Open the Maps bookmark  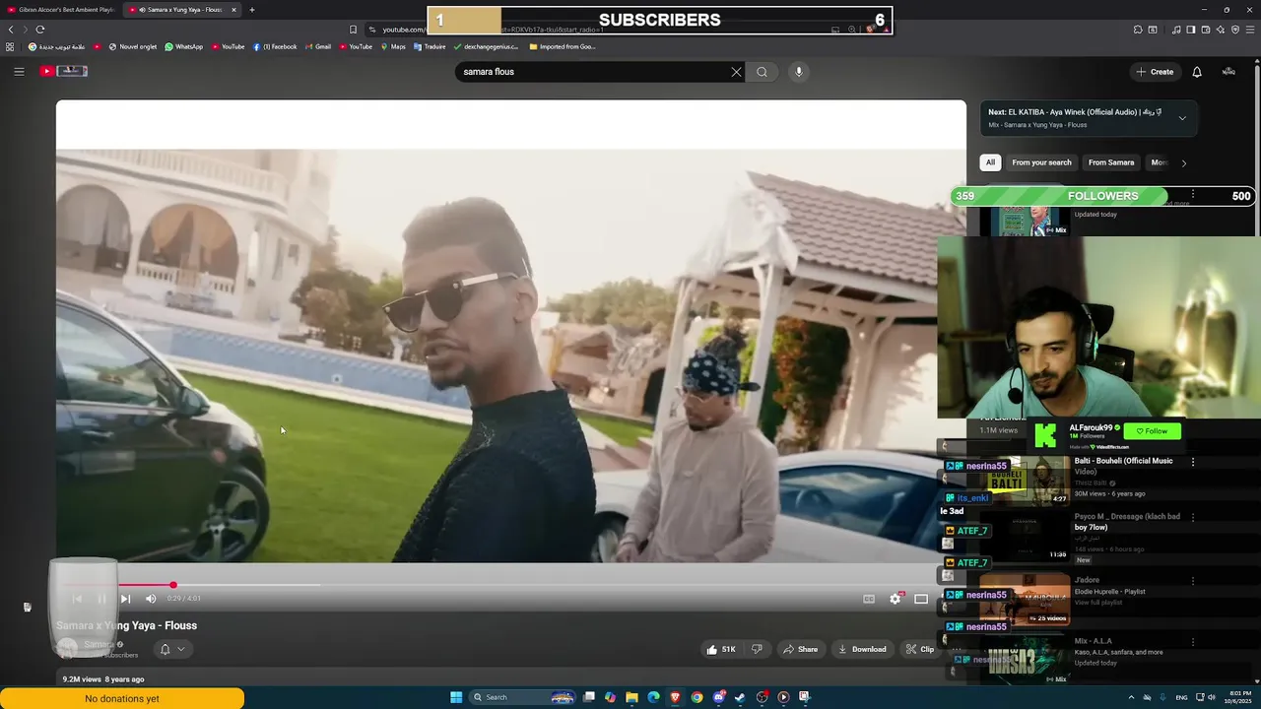392,46
